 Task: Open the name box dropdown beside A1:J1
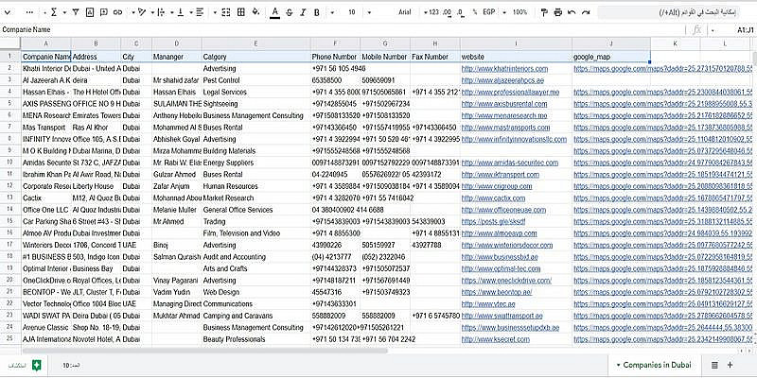[x=713, y=30]
